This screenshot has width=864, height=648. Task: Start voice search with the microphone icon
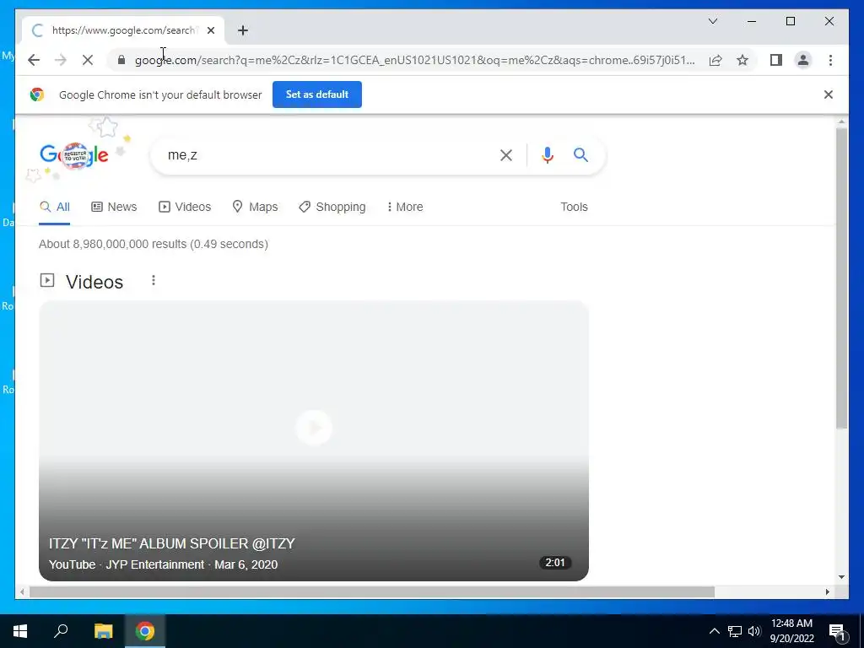click(x=547, y=155)
